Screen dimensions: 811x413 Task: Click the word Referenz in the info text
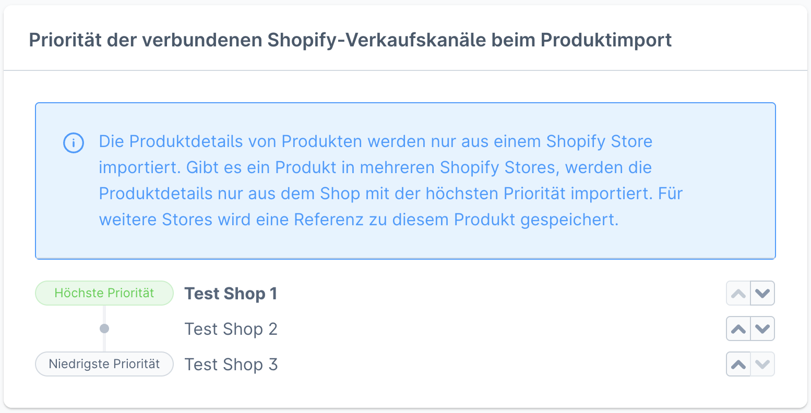coord(329,220)
